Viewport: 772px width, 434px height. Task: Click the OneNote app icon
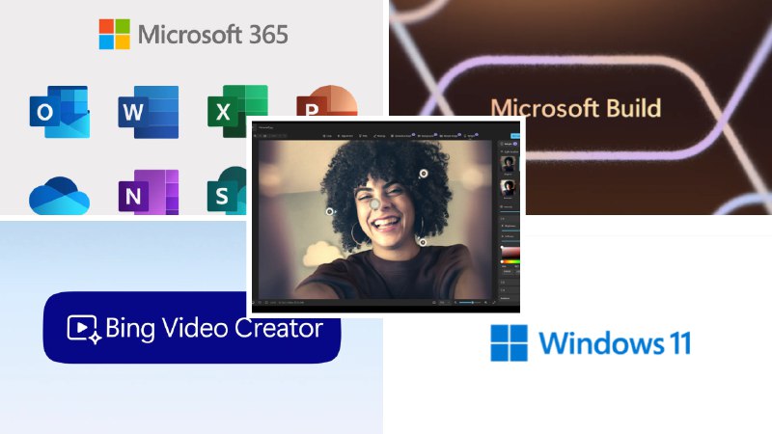tap(149, 192)
